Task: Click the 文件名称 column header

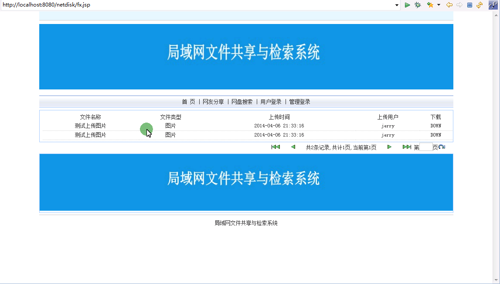Action: (x=90, y=117)
